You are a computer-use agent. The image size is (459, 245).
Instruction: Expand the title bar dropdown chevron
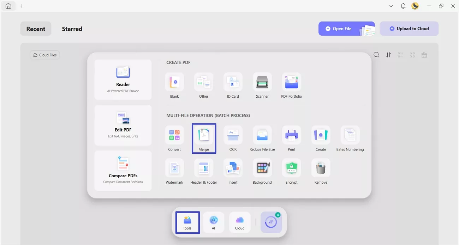pyautogui.click(x=391, y=6)
